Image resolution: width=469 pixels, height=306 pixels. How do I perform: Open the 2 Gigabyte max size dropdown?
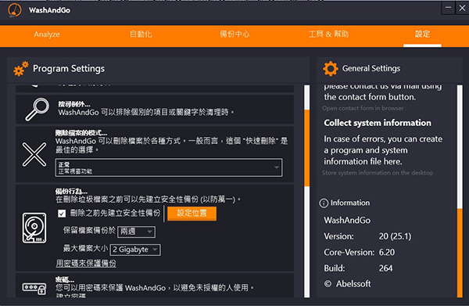click(x=135, y=250)
